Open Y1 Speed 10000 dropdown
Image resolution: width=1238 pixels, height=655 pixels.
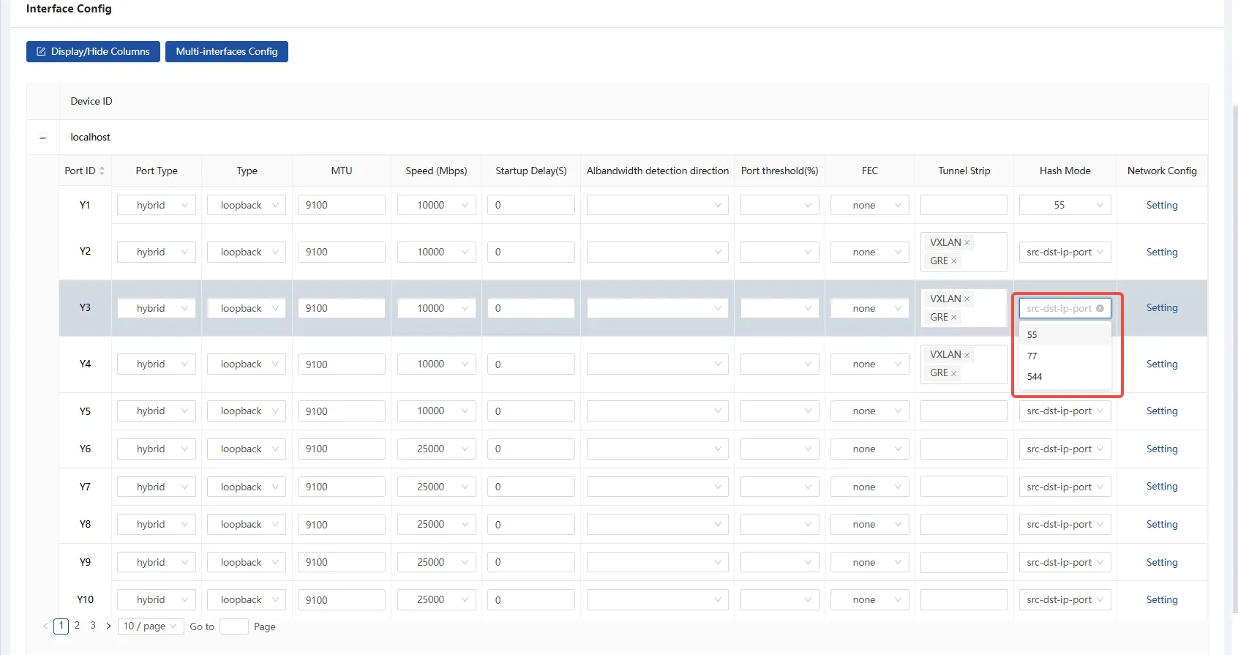(x=437, y=205)
